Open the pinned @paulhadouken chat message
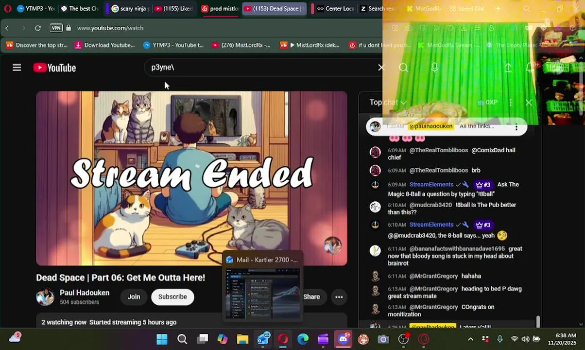Screen dimensions: 585x350 [x=446, y=126]
